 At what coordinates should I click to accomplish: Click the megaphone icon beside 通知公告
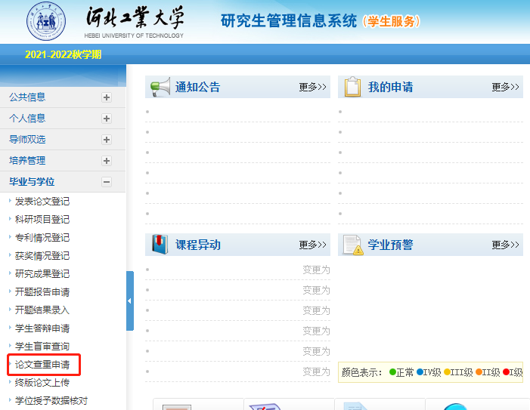160,87
